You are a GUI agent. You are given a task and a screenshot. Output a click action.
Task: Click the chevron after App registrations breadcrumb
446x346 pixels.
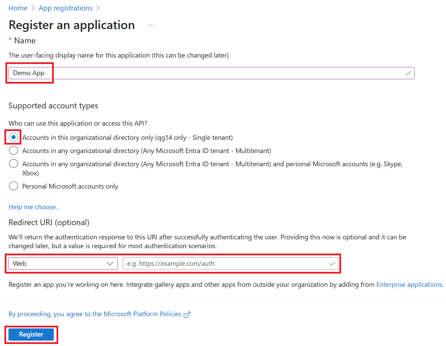coord(98,8)
